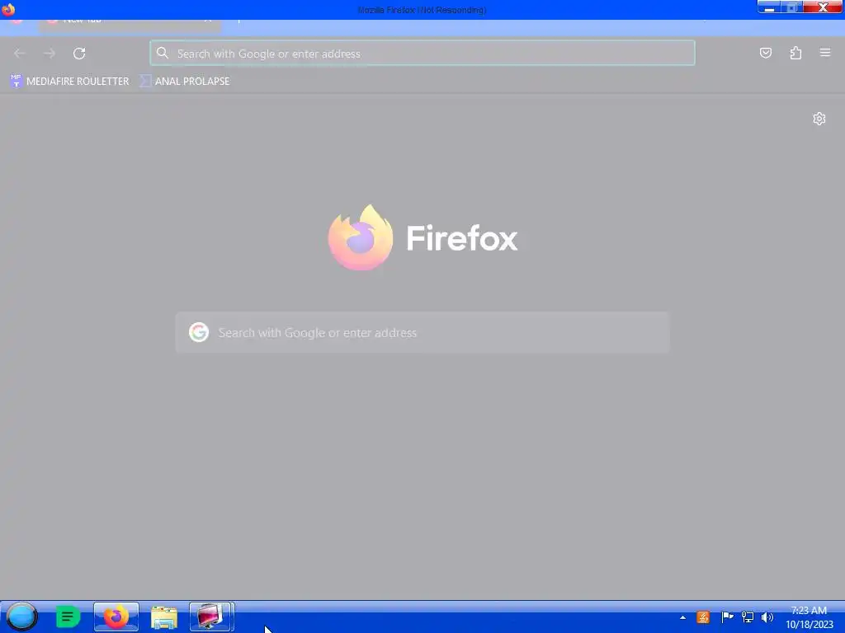Go back using the back arrow
The image size is (845, 633).
(x=20, y=54)
